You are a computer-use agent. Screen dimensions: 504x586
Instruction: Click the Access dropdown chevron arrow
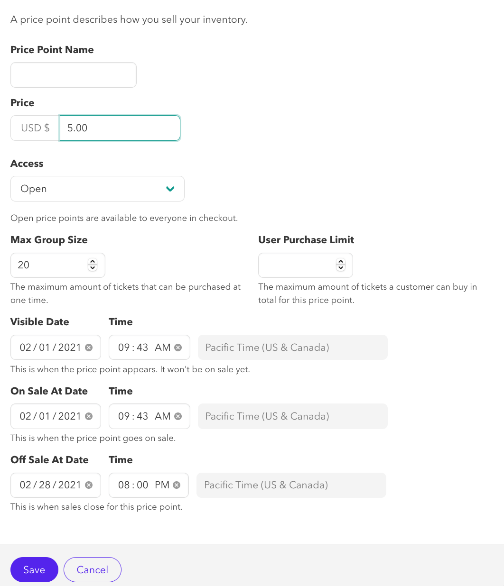pyautogui.click(x=170, y=189)
